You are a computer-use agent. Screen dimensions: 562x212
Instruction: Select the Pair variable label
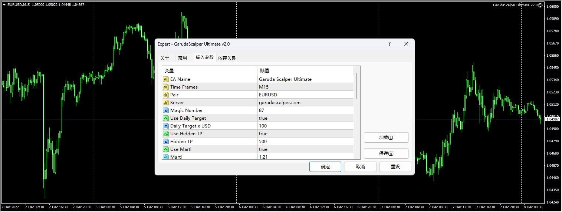point(174,95)
